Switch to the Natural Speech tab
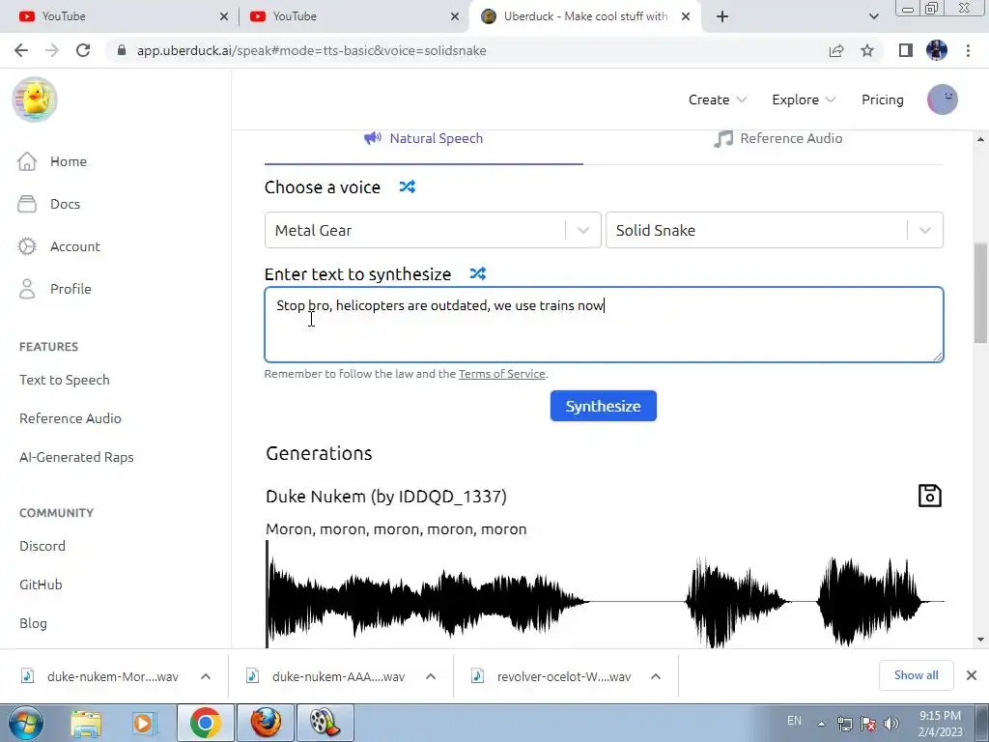This screenshot has width=989, height=742. point(424,138)
